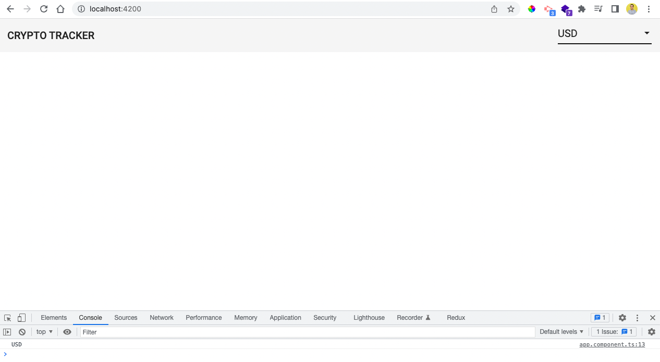
Task: Switch to the Redux tab
Action: pos(456,318)
